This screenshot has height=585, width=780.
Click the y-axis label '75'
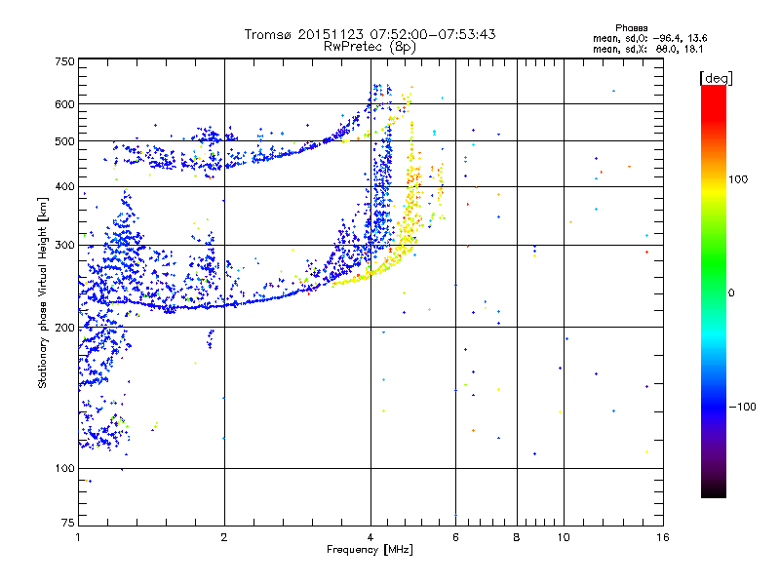[x=68, y=523]
